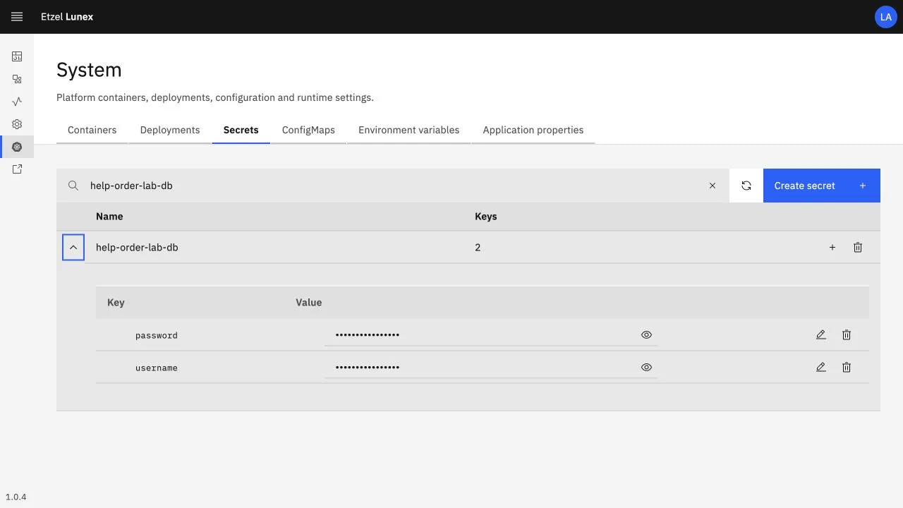Open the hamburger navigation menu
This screenshot has width=903, height=508.
tap(17, 17)
